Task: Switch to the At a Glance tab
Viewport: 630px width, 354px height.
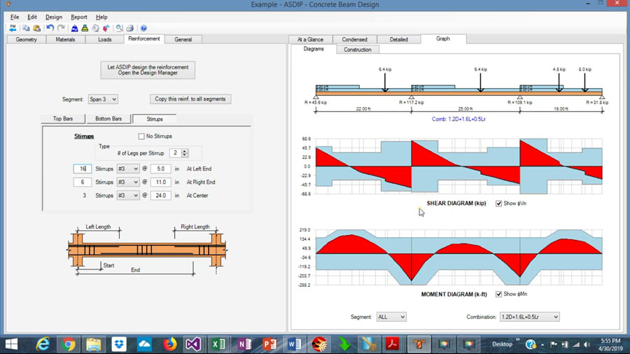Action: [310, 39]
